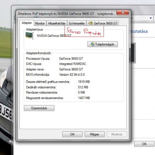Viewport: 155px width, 155px height.
Task: Open the GeForce 9600 GT tab
Action: [103, 23]
